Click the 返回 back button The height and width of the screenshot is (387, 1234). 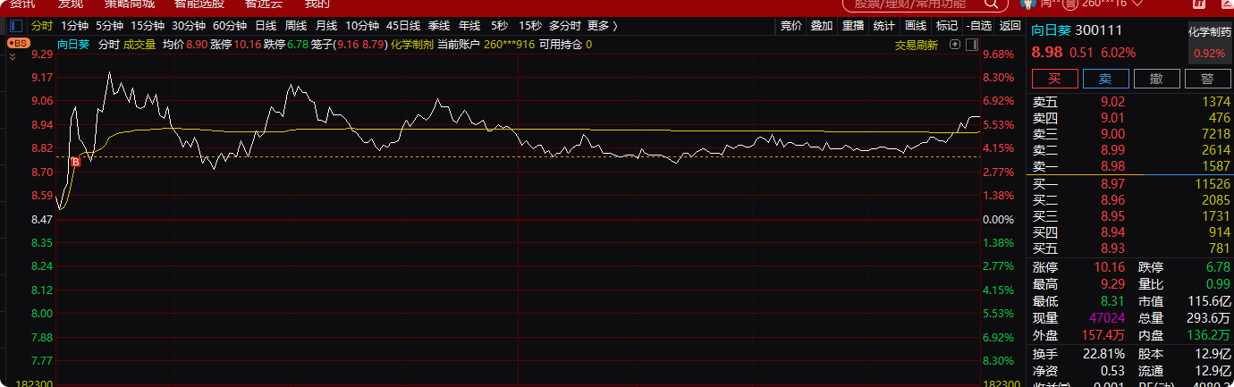click(1010, 26)
